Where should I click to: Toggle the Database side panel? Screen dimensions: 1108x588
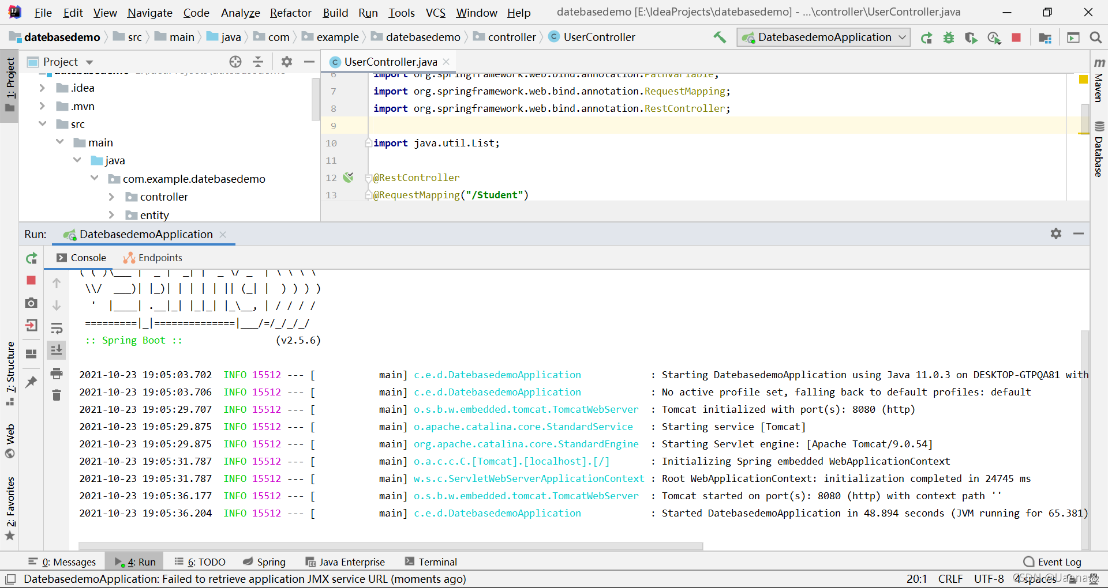point(1099,149)
